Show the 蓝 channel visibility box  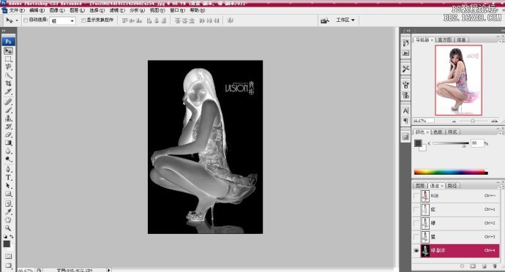click(416, 237)
